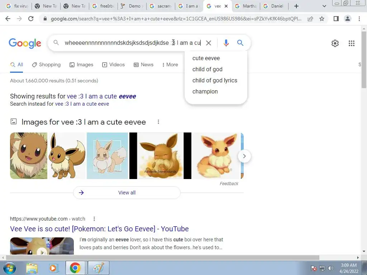Click the share page icon in address bar
The image size is (367, 275).
click(x=310, y=19)
